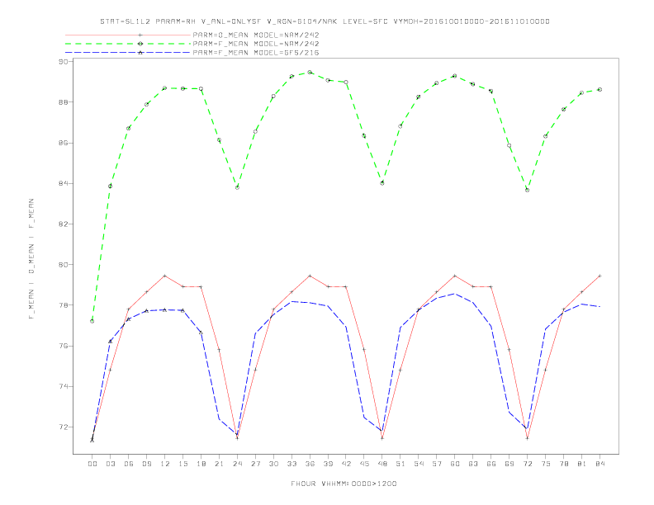Screen dimensions: 654x505
Task: Click x-axis forecast hour label 51
Action: click(400, 464)
